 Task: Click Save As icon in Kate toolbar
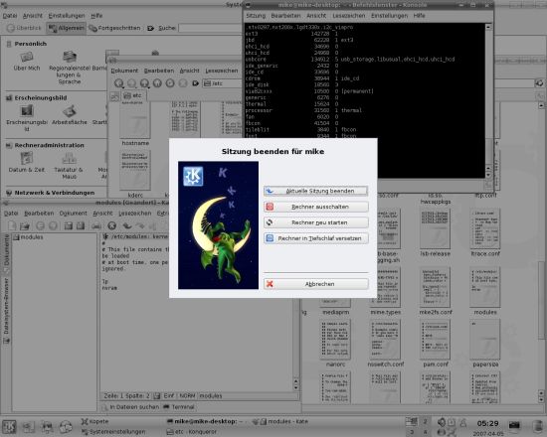(x=81, y=225)
